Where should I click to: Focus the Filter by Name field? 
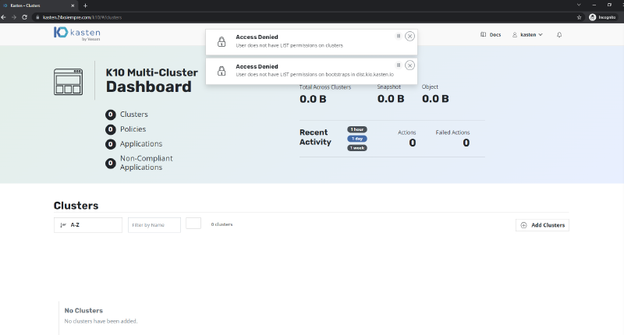[154, 225]
